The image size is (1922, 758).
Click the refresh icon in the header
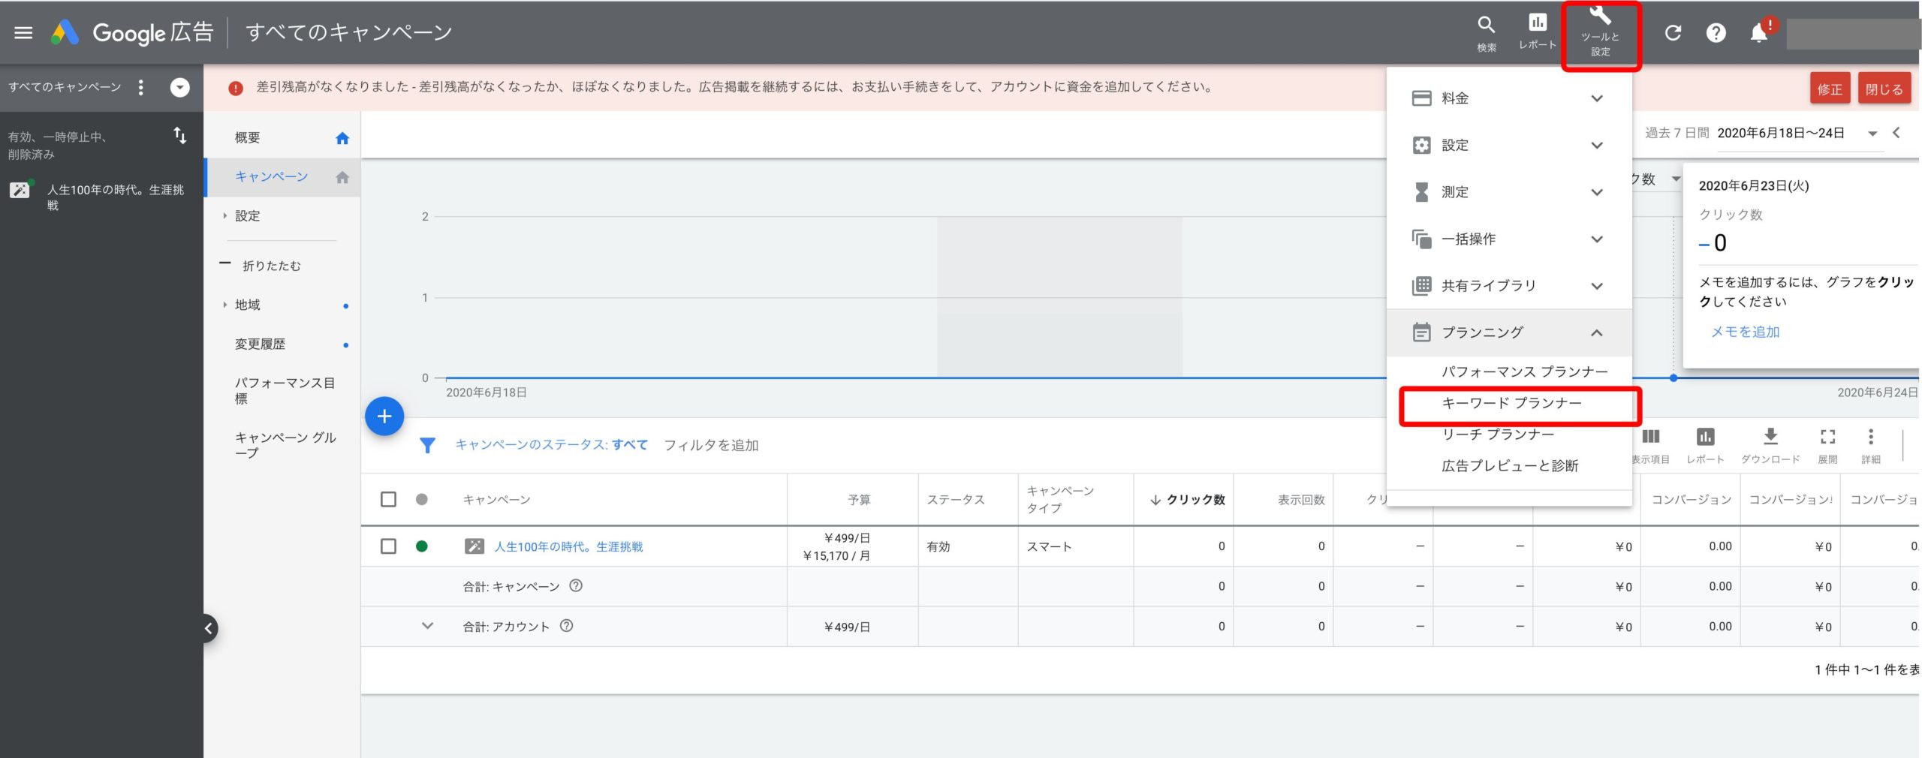click(1673, 33)
